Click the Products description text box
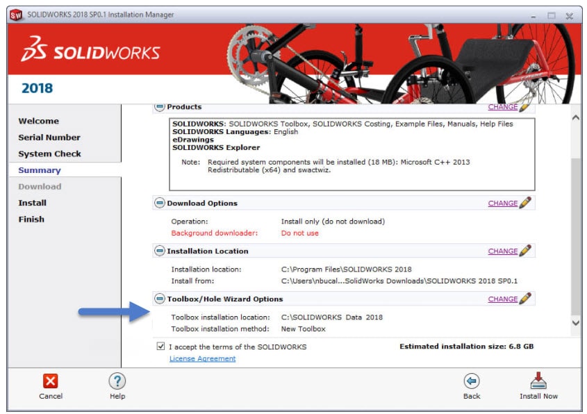This screenshot has width=587, height=414. click(352, 154)
